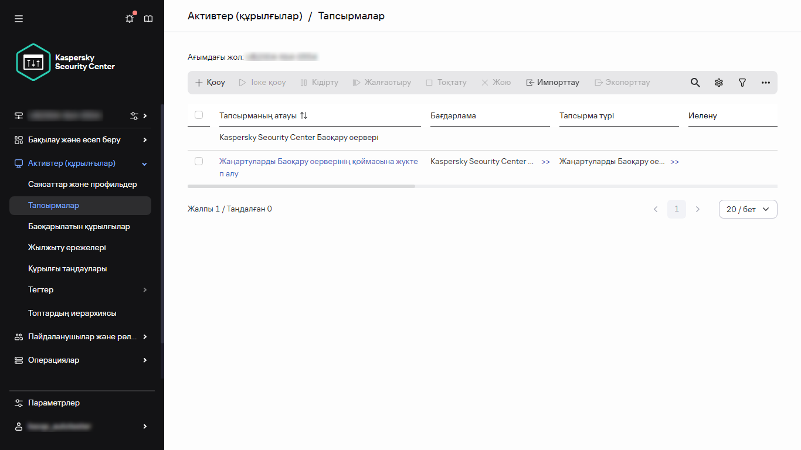
Task: Open Құрылғы таңдаулары
Action: tap(67, 269)
